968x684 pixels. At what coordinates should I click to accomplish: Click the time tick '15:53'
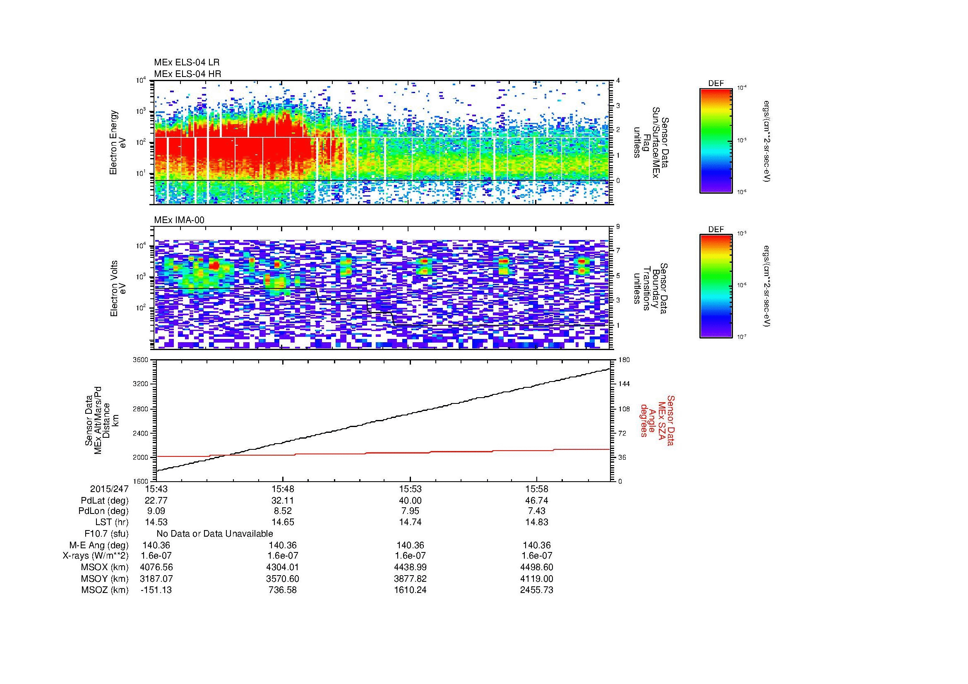click(410, 489)
